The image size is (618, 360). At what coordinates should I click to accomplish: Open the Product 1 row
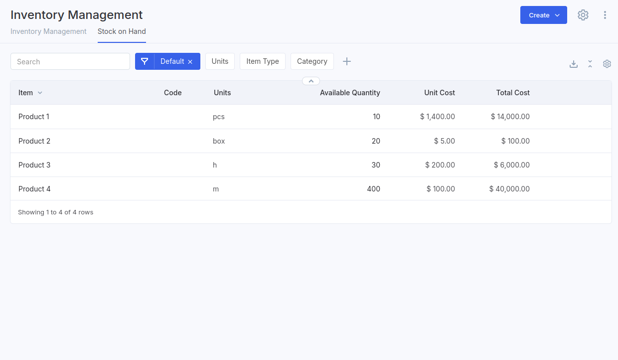[311, 117]
